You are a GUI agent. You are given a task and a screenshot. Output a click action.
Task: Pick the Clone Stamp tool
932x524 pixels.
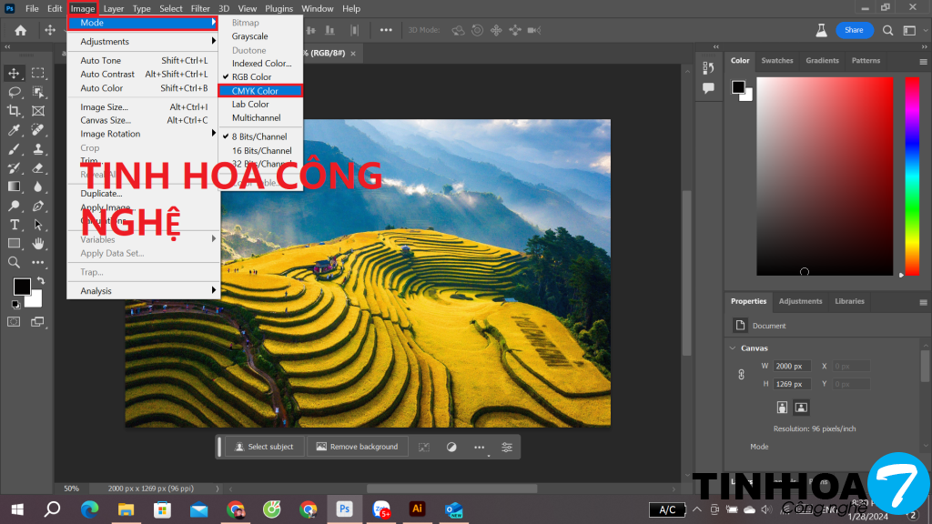tap(38, 149)
